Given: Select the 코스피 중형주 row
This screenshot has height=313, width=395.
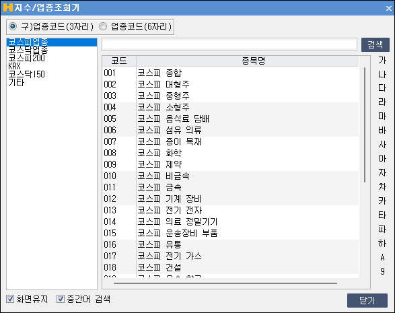Looking at the screenshot, I should pos(231,96).
